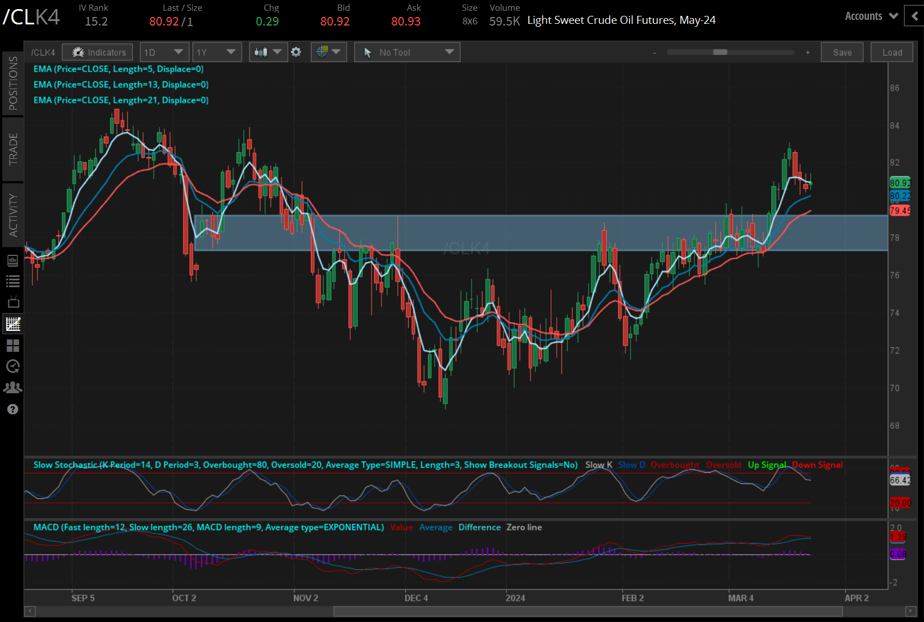Toggle Slow D visibility on the stochastic

[x=631, y=465]
